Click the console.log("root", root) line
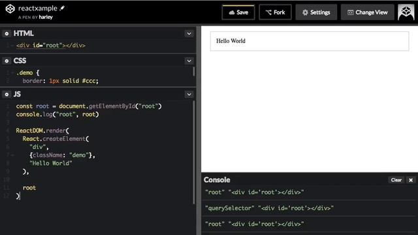 coord(57,114)
